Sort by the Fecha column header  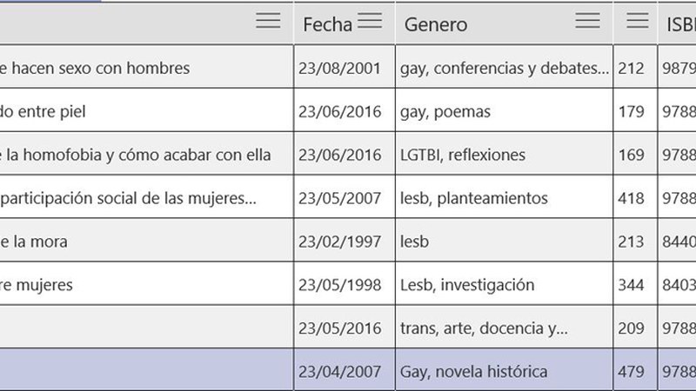327,25
